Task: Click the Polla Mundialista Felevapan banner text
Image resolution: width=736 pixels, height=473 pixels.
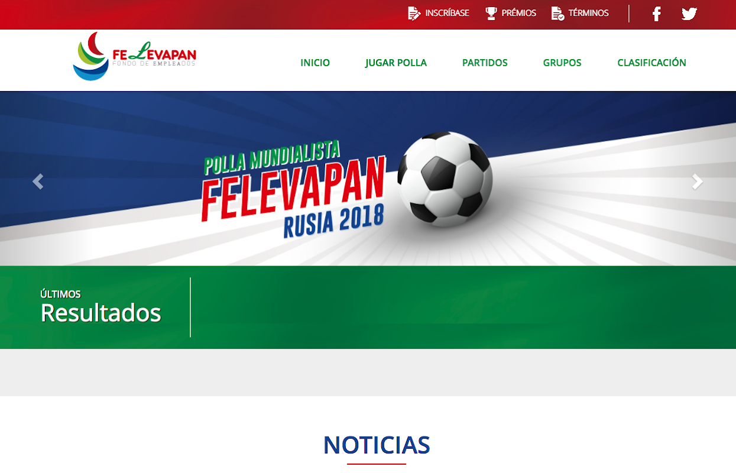Action: click(x=294, y=189)
